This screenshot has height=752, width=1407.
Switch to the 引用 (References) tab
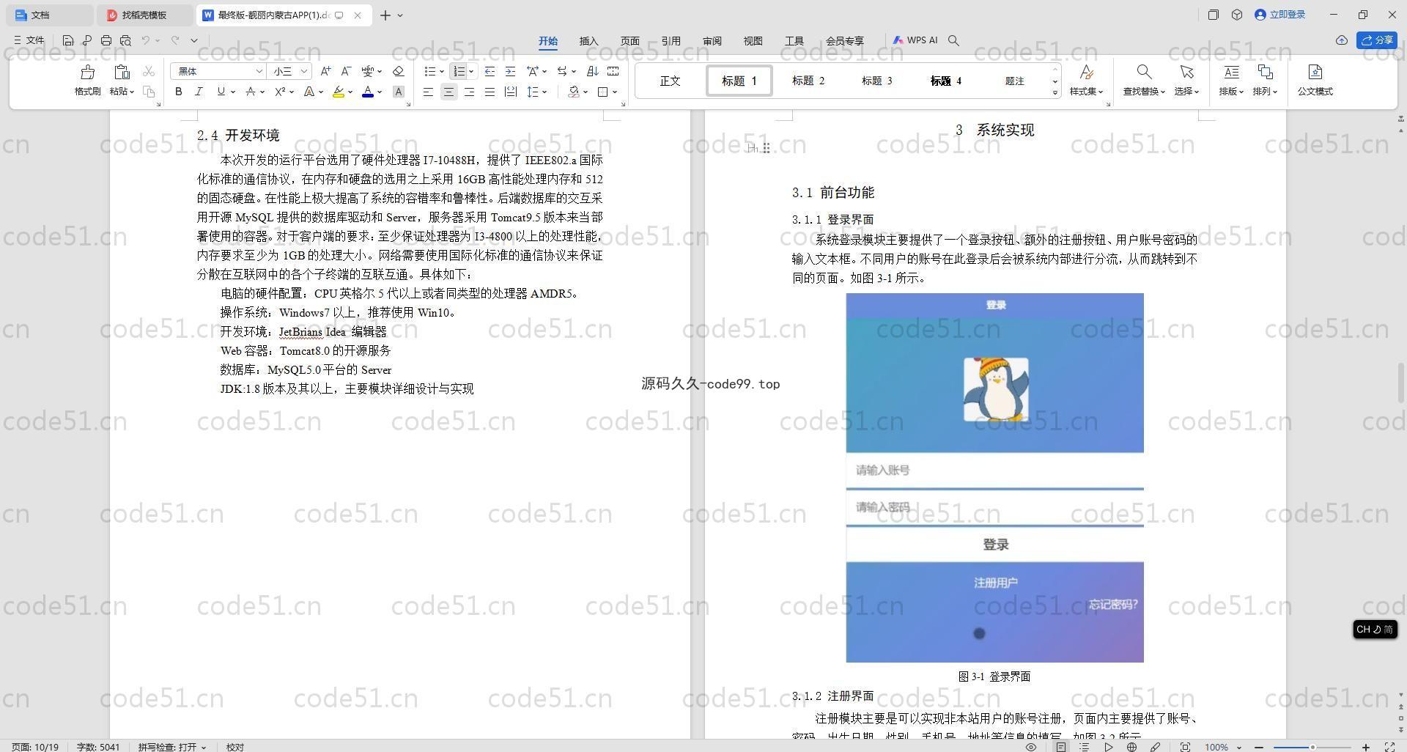[x=671, y=41]
